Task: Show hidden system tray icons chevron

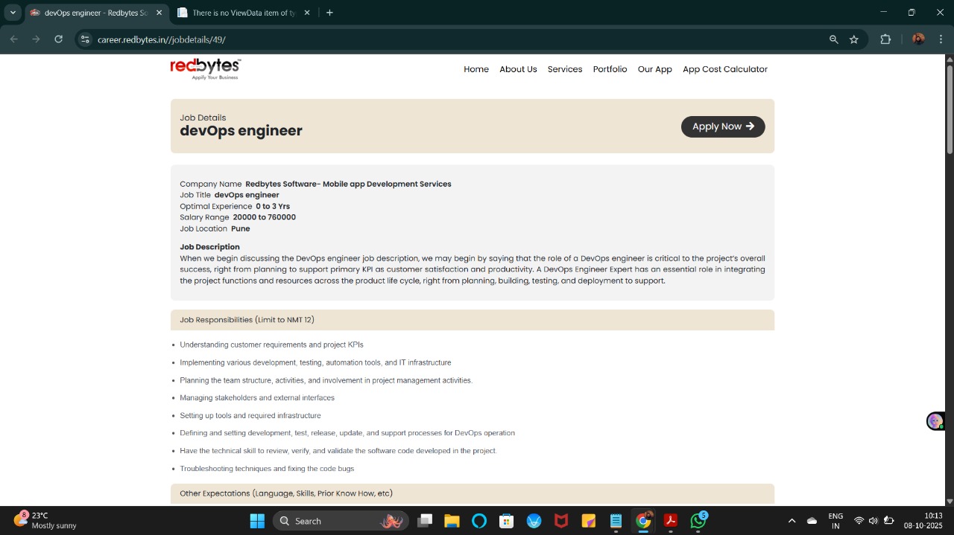Action: pos(792,521)
